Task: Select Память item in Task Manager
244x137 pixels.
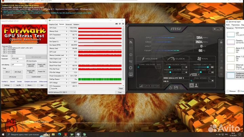Action: pos(235,42)
